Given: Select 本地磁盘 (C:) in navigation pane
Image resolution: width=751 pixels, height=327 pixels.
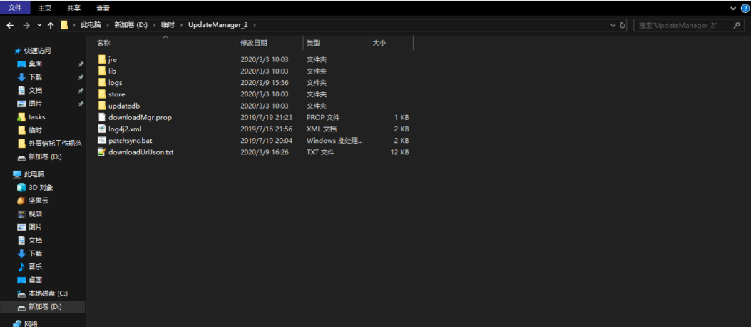Looking at the screenshot, I should (x=47, y=293).
